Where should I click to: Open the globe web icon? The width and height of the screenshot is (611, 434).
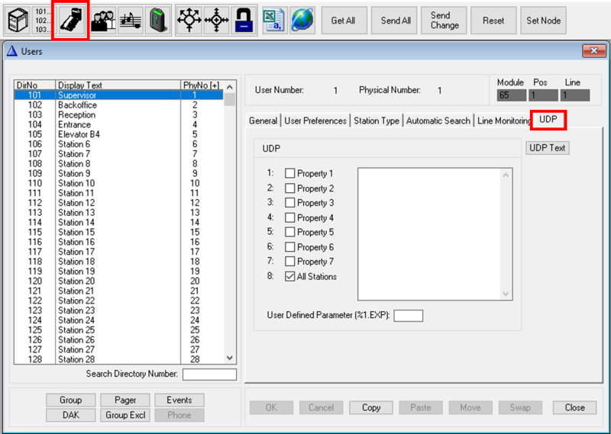tap(302, 20)
